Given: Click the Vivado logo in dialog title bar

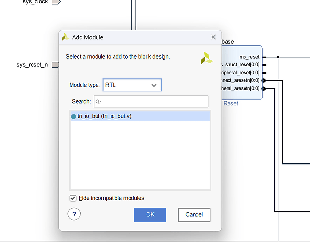Looking at the screenshot, I should coord(65,37).
